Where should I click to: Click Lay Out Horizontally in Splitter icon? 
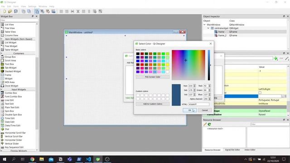[x=72, y=11]
